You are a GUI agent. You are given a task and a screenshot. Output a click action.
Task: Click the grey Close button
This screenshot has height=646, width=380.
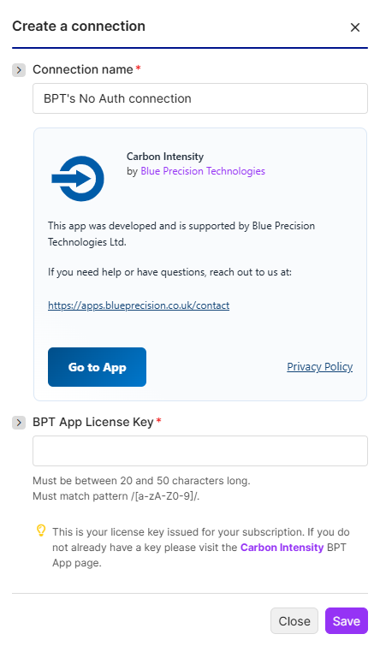point(294,621)
